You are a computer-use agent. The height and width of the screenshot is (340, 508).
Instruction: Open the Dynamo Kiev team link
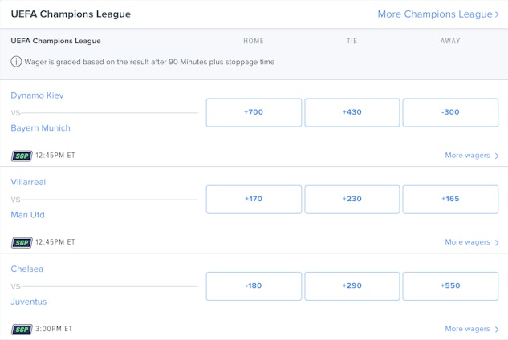point(37,95)
